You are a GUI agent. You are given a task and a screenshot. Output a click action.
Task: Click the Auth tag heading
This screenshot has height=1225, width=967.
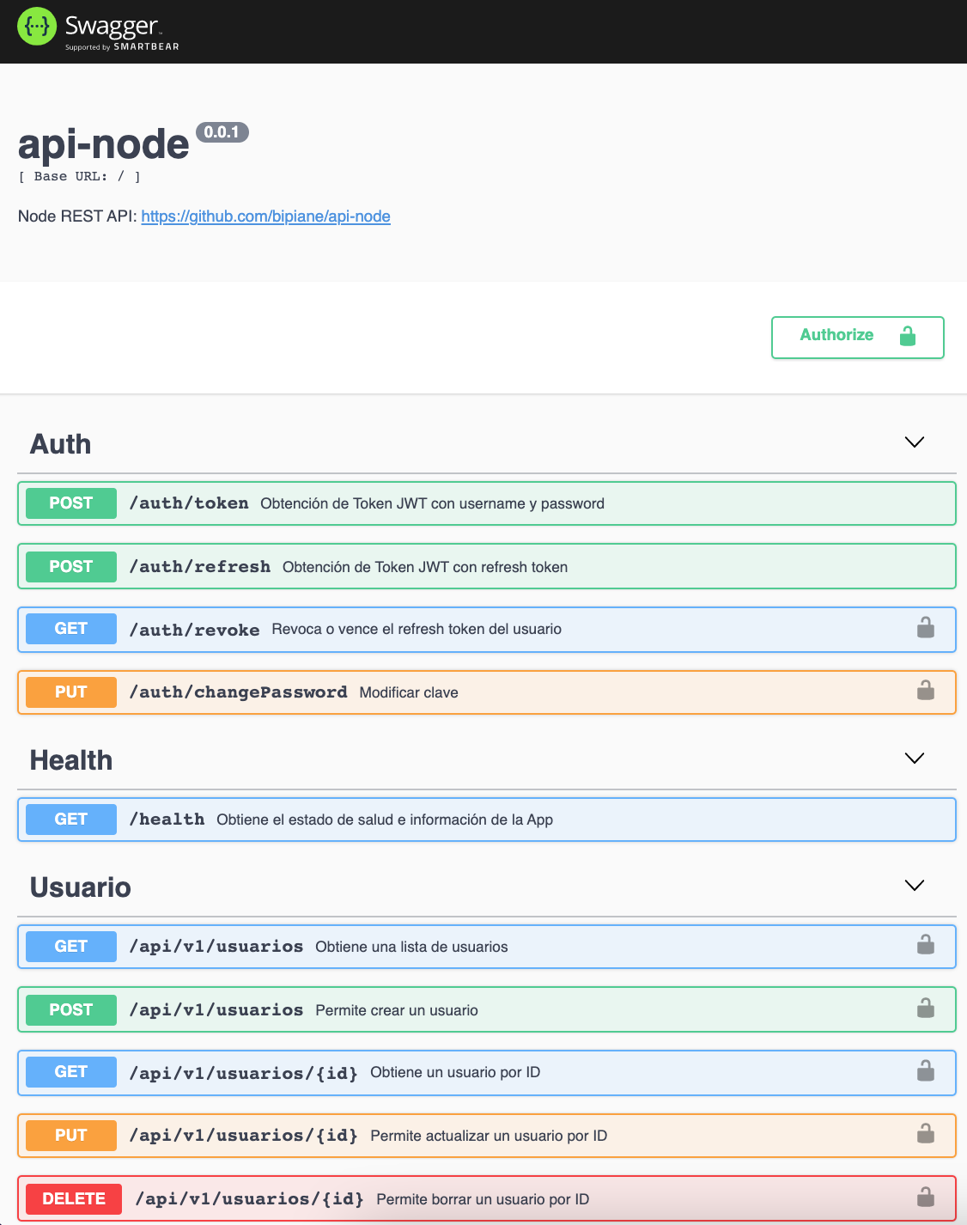(61, 444)
